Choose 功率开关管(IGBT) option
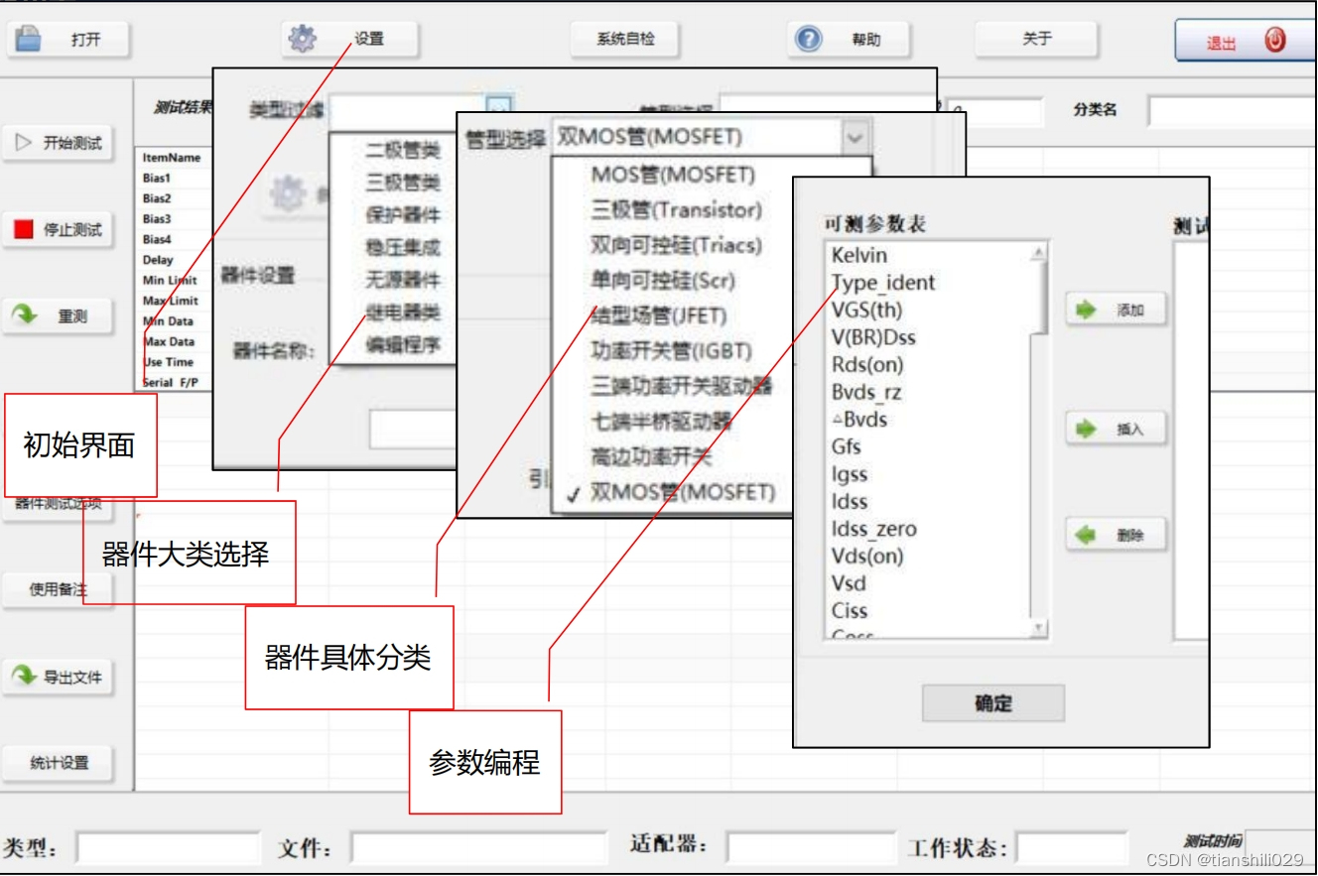The image size is (1318, 876). click(x=671, y=351)
